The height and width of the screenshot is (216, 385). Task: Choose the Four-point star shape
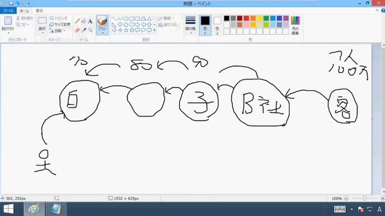coord(120,30)
